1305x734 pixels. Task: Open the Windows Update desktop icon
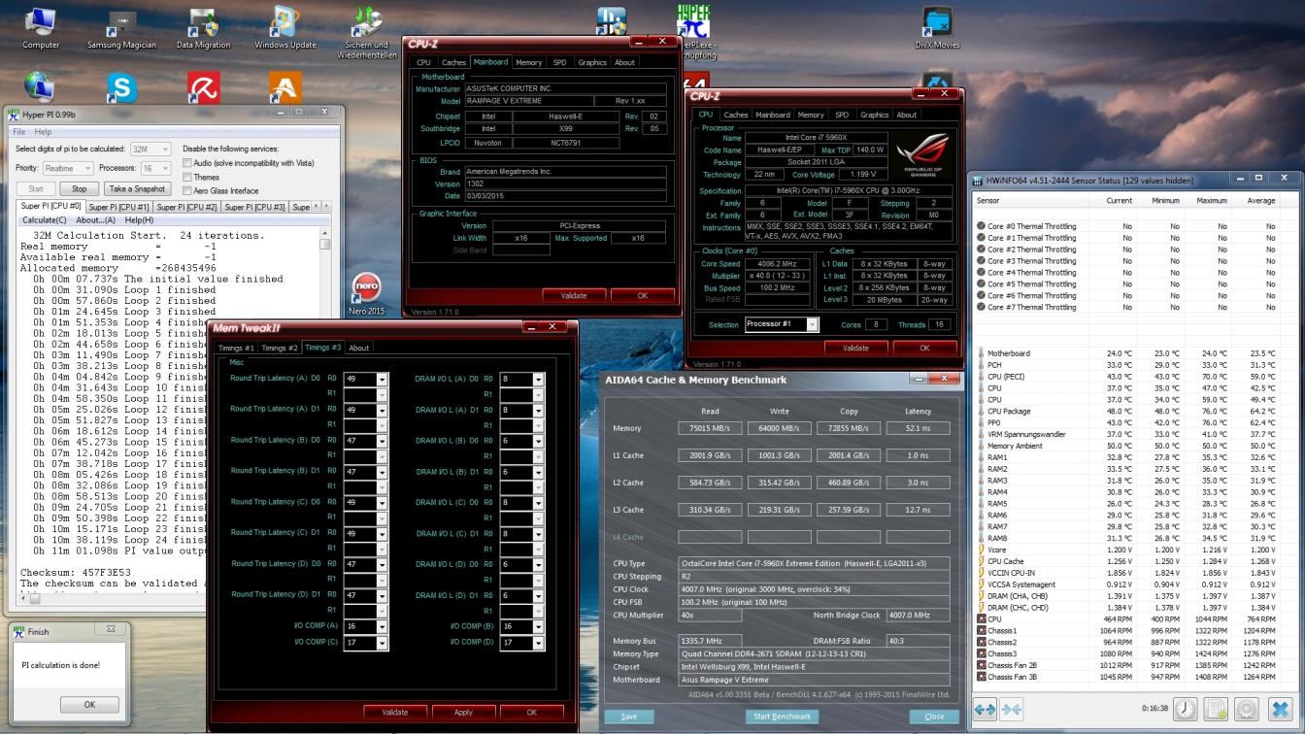tap(284, 29)
